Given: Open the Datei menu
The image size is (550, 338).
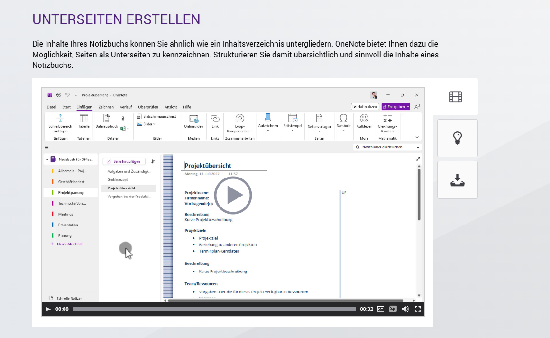Looking at the screenshot, I should (x=51, y=107).
